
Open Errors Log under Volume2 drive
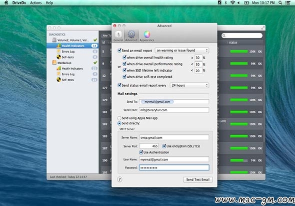[x=72, y=51]
